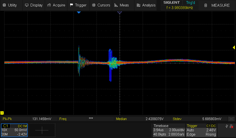The height and width of the screenshot is (138, 236).
Task: Open the Display menu
Action: click(34, 5)
